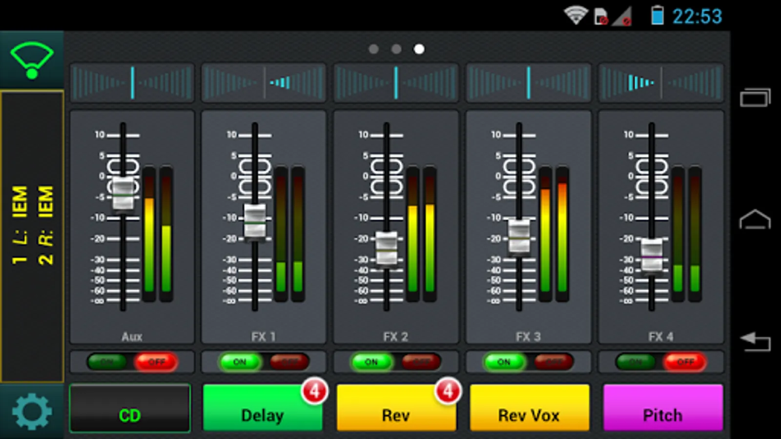
Task: Click the FX 1 channel label
Action: (x=264, y=337)
